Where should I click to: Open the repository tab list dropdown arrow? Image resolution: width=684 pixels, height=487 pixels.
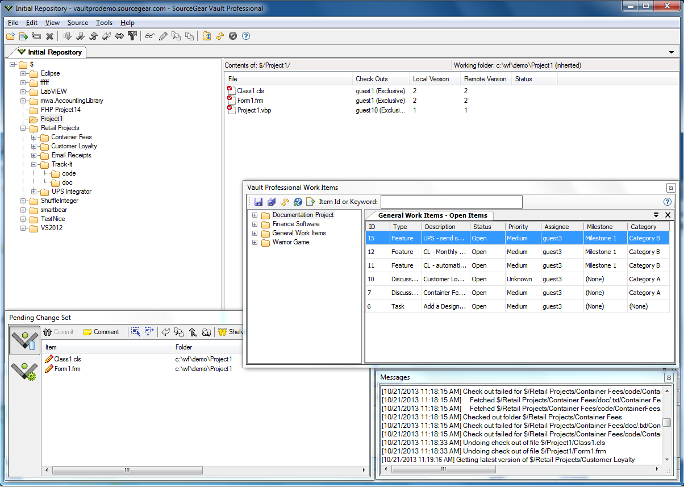[672, 52]
